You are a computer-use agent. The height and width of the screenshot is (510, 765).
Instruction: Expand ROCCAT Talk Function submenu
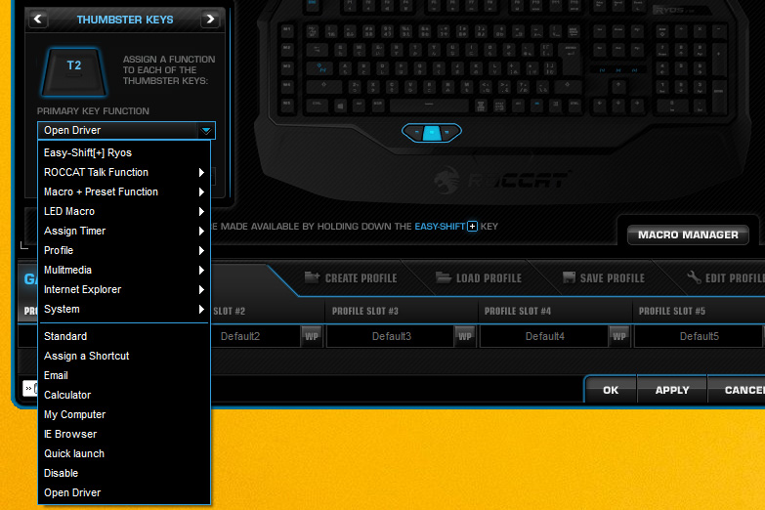point(124,172)
